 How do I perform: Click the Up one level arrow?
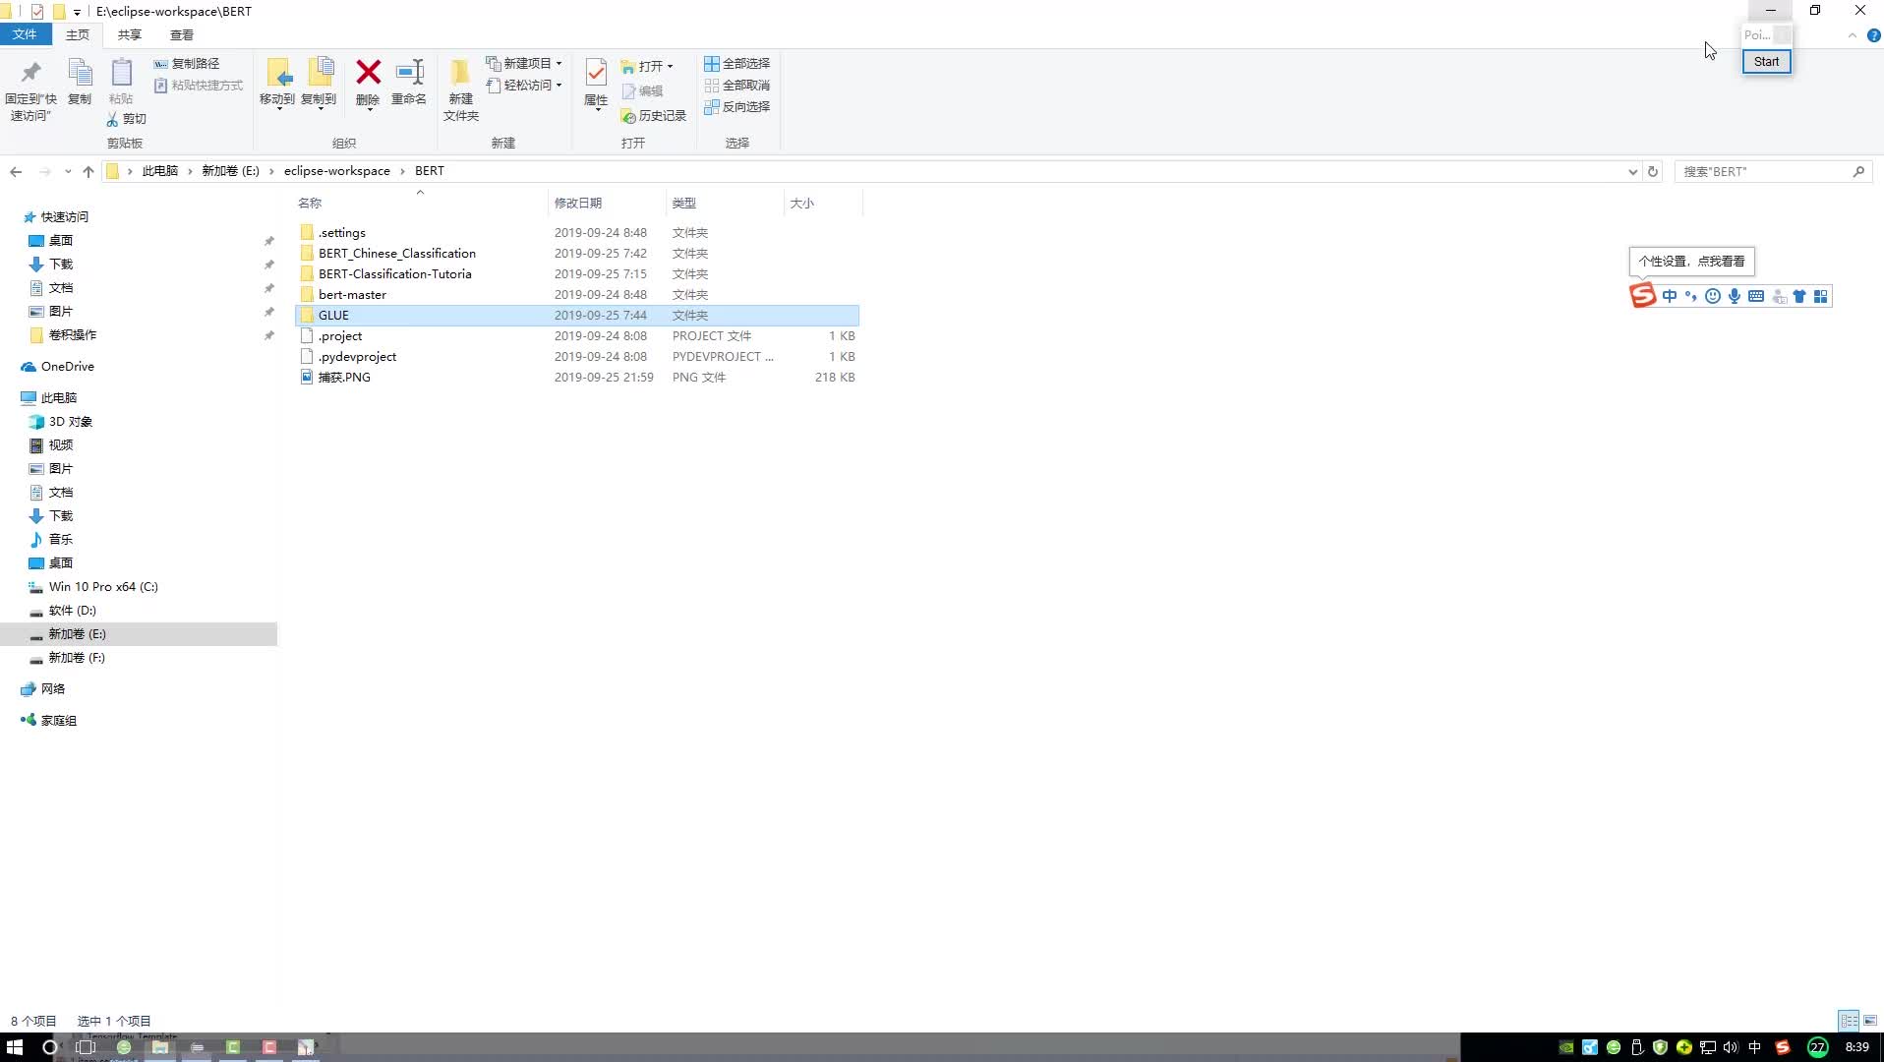88,171
